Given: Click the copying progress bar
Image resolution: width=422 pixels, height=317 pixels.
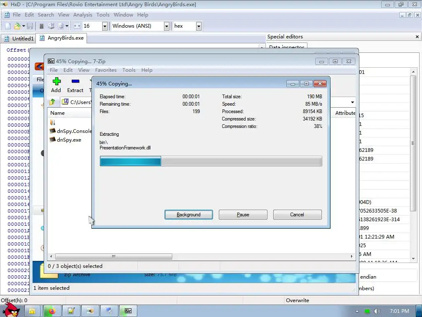Looking at the screenshot, I should point(211,161).
